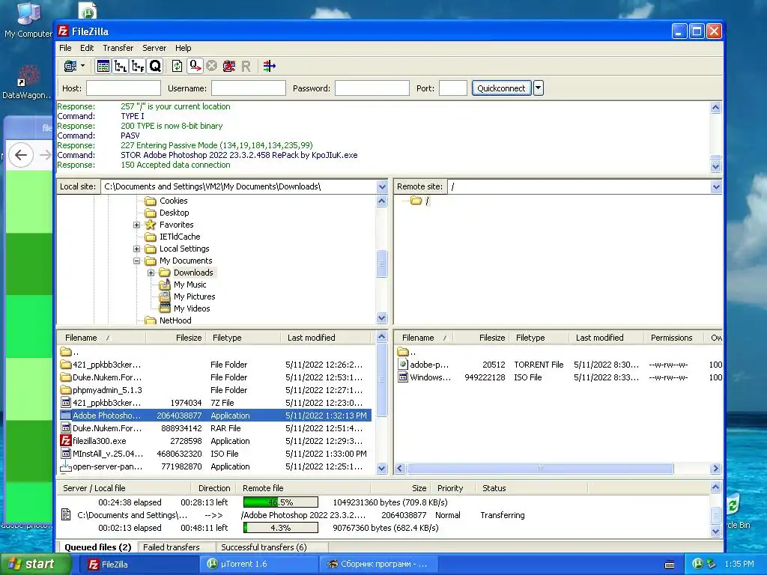Toggle remote directory tree view
The width and height of the screenshot is (767, 575).
point(138,66)
